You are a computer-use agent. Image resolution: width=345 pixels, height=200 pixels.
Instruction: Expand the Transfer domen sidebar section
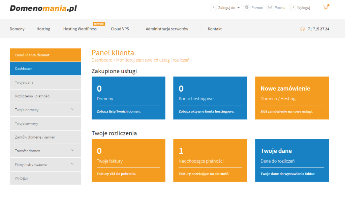pyautogui.click(x=72, y=150)
